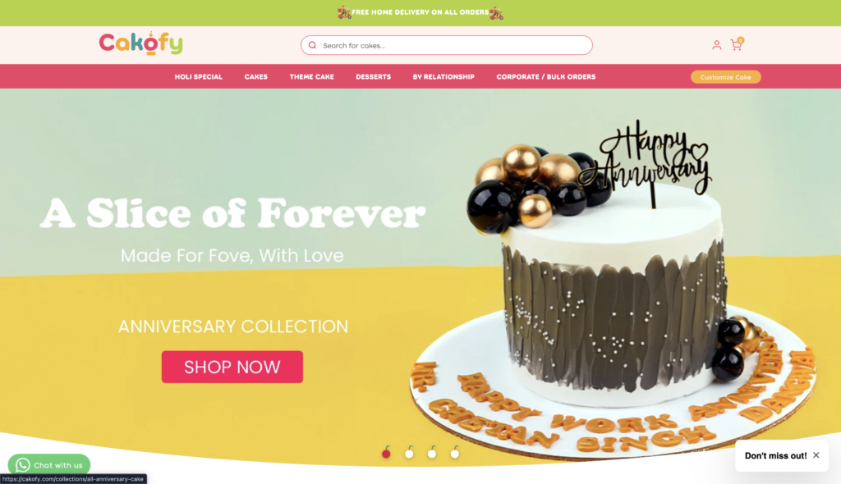
Task: Expand the Cakes menu
Action: [256, 76]
